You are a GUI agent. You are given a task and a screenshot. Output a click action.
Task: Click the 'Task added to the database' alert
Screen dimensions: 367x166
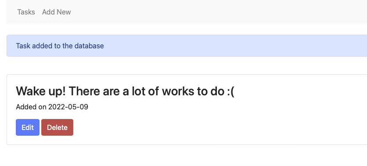[187, 46]
